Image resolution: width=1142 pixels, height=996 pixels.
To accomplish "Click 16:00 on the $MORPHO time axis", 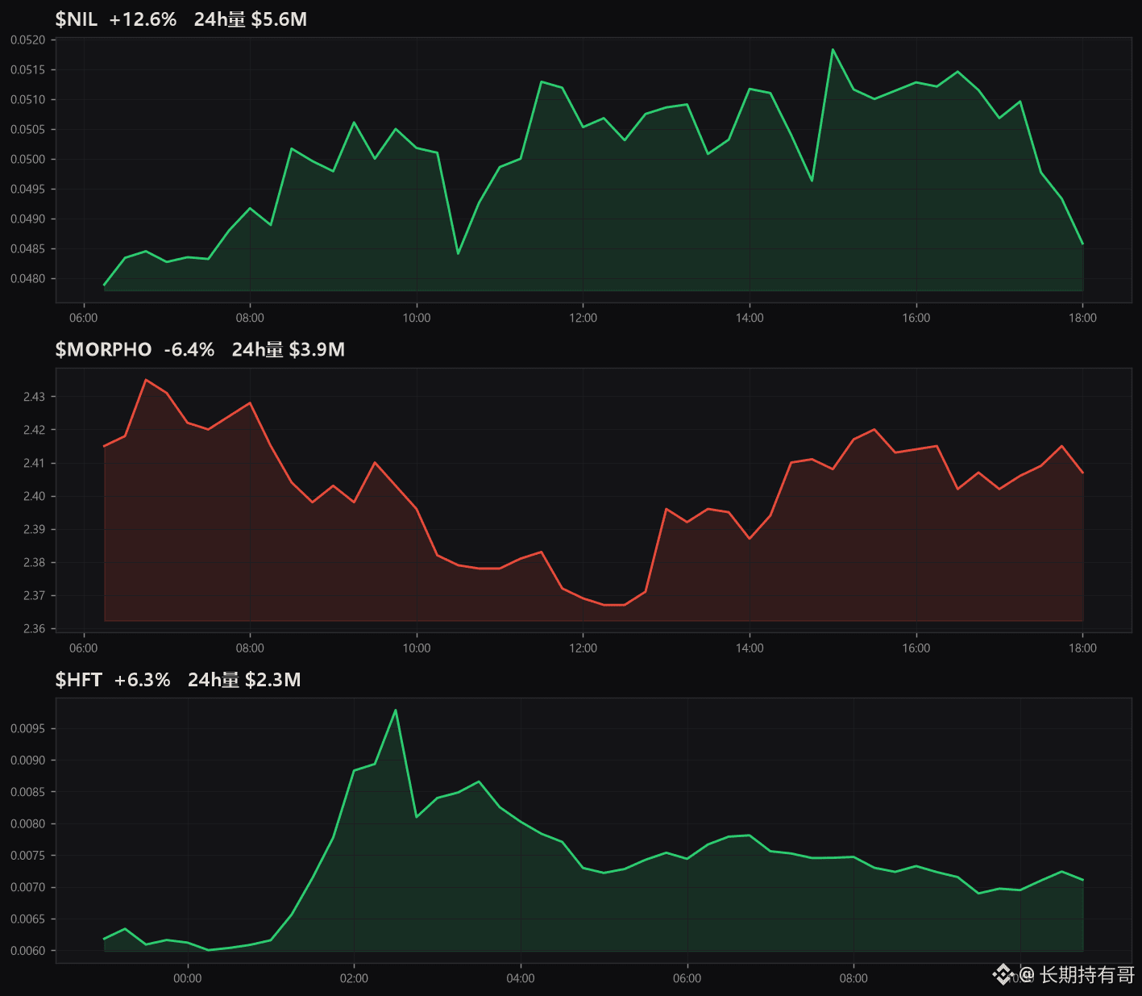I will pos(916,648).
